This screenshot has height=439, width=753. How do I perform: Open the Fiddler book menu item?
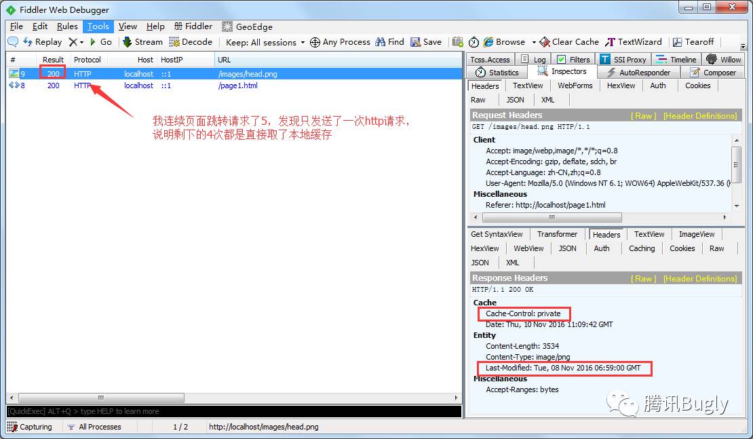(x=193, y=26)
